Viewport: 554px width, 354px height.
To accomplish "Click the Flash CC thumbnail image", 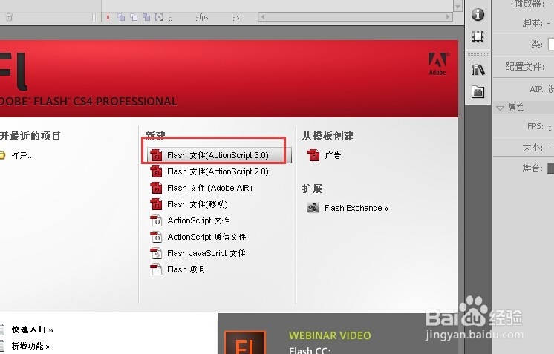I will (245, 342).
